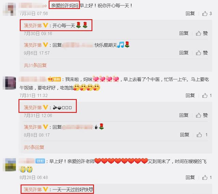The image size is (218, 194).
Task: Click 回复 on the 9月6日 17:57 reply
Action: point(184,53)
